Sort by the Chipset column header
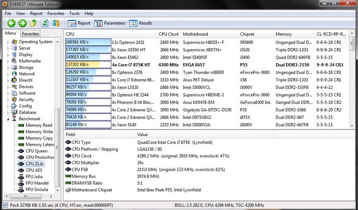Viewport: 358px width, 210px height. [256, 34]
